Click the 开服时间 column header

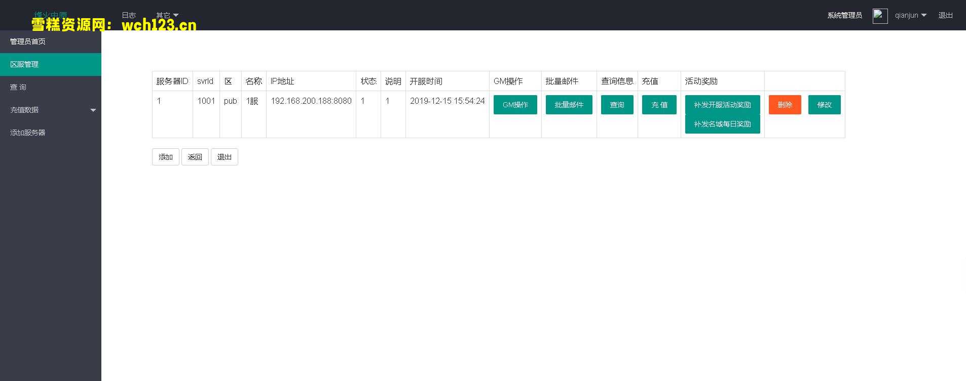[447, 81]
